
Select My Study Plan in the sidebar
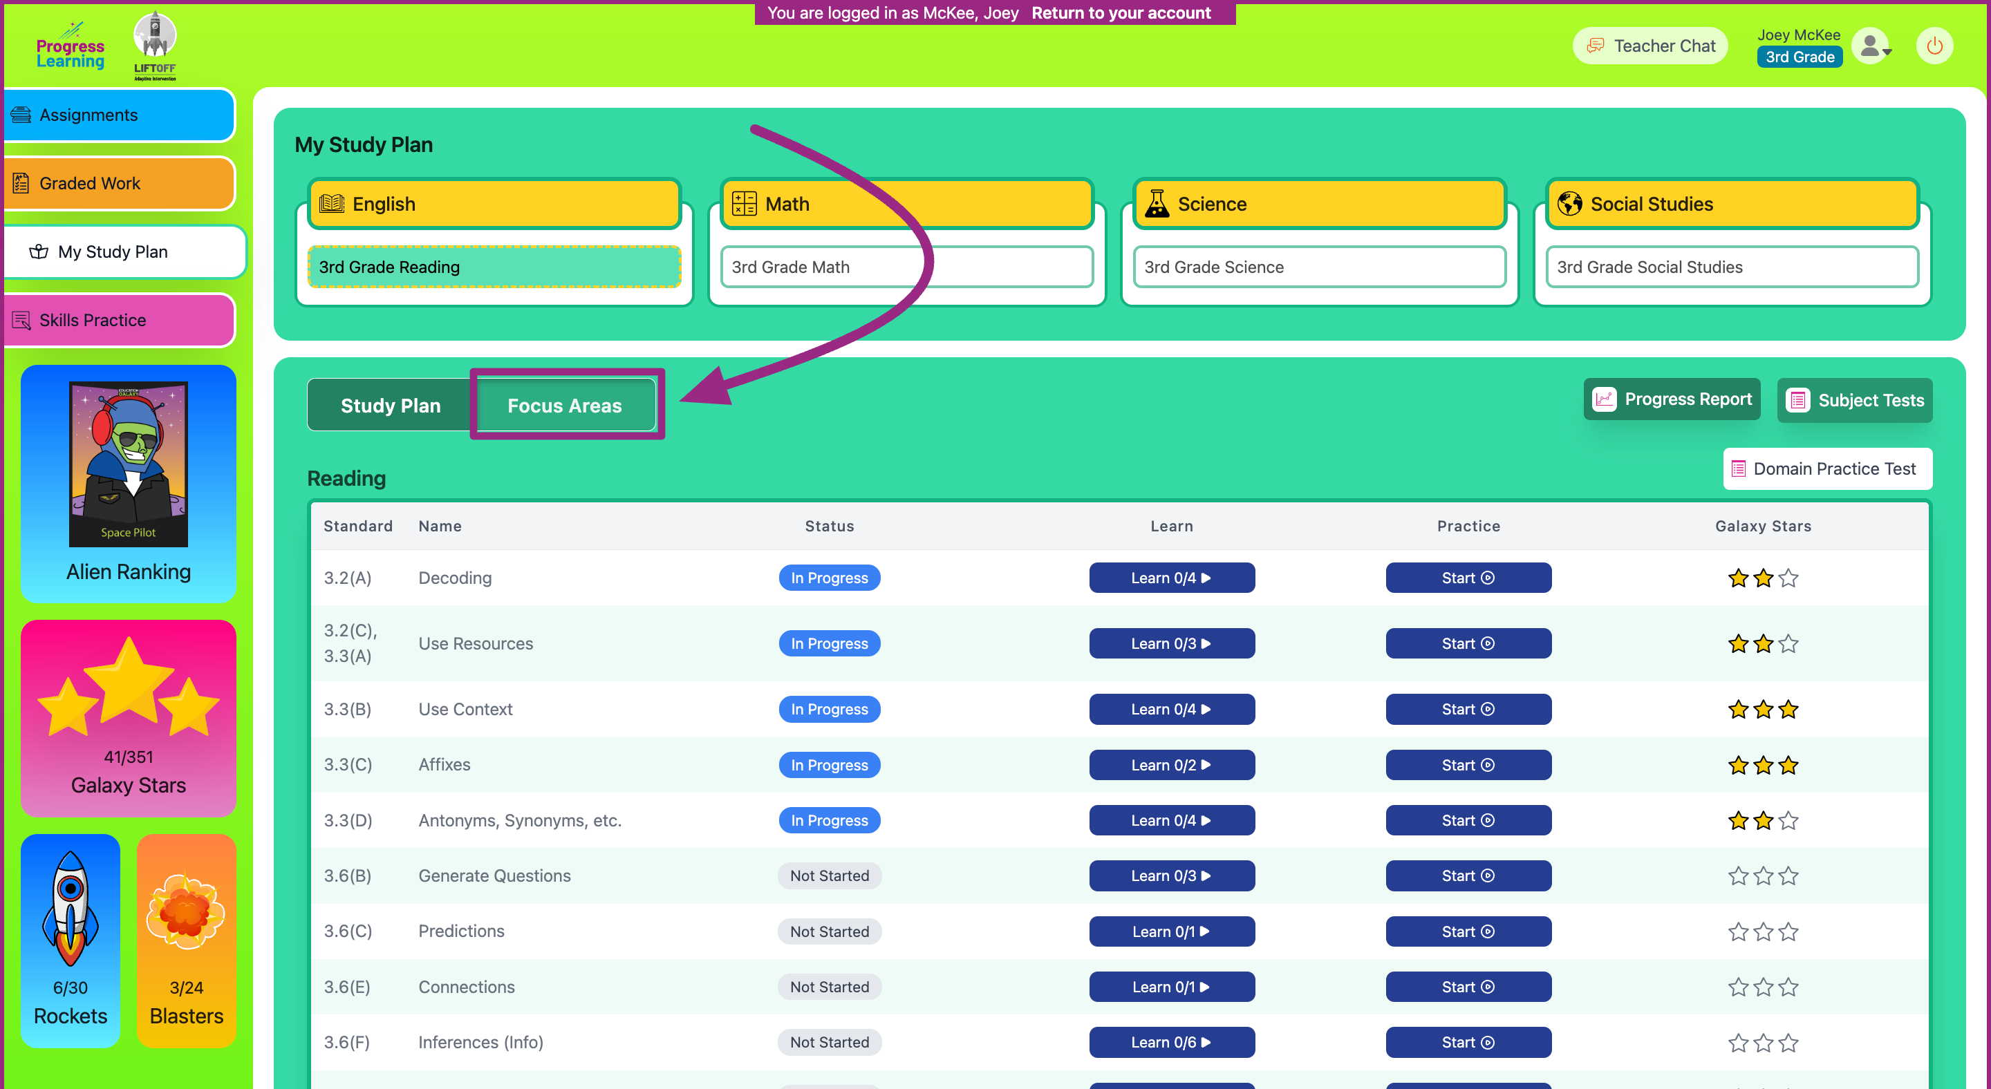(124, 252)
